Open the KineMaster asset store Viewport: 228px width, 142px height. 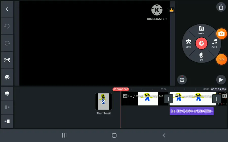182,79
